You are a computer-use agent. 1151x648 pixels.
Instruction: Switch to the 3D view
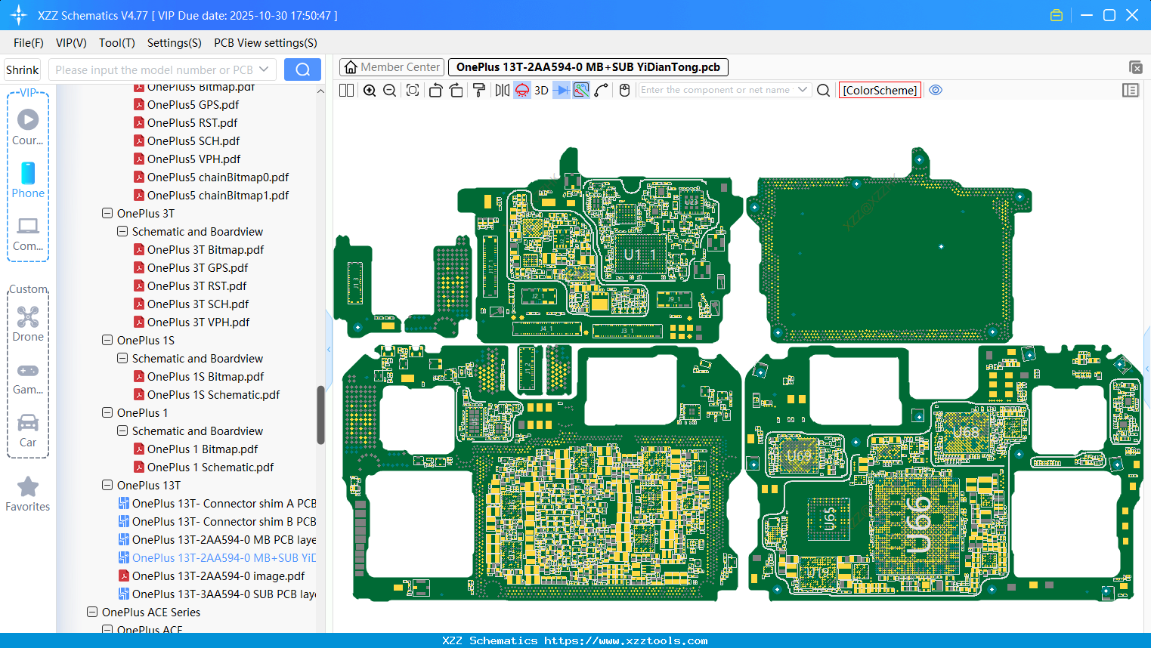(x=541, y=91)
